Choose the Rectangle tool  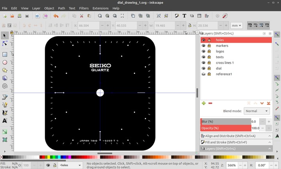[x=5, y=54]
